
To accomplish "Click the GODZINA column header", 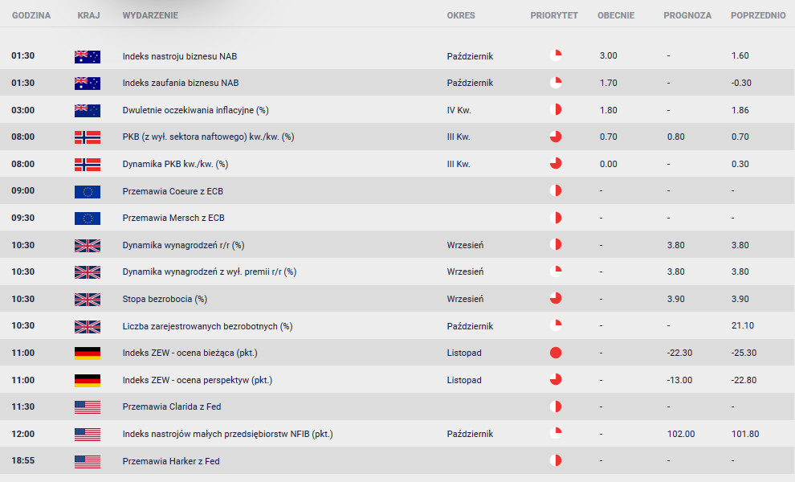I will 31,15.
